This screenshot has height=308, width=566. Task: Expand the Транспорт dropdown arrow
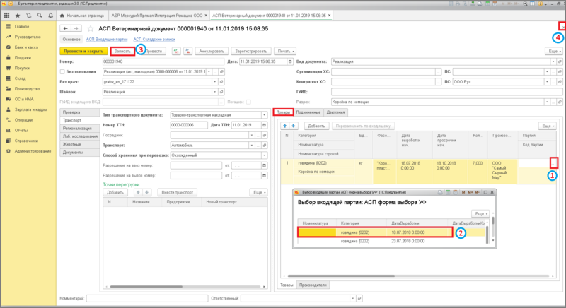[252, 146]
